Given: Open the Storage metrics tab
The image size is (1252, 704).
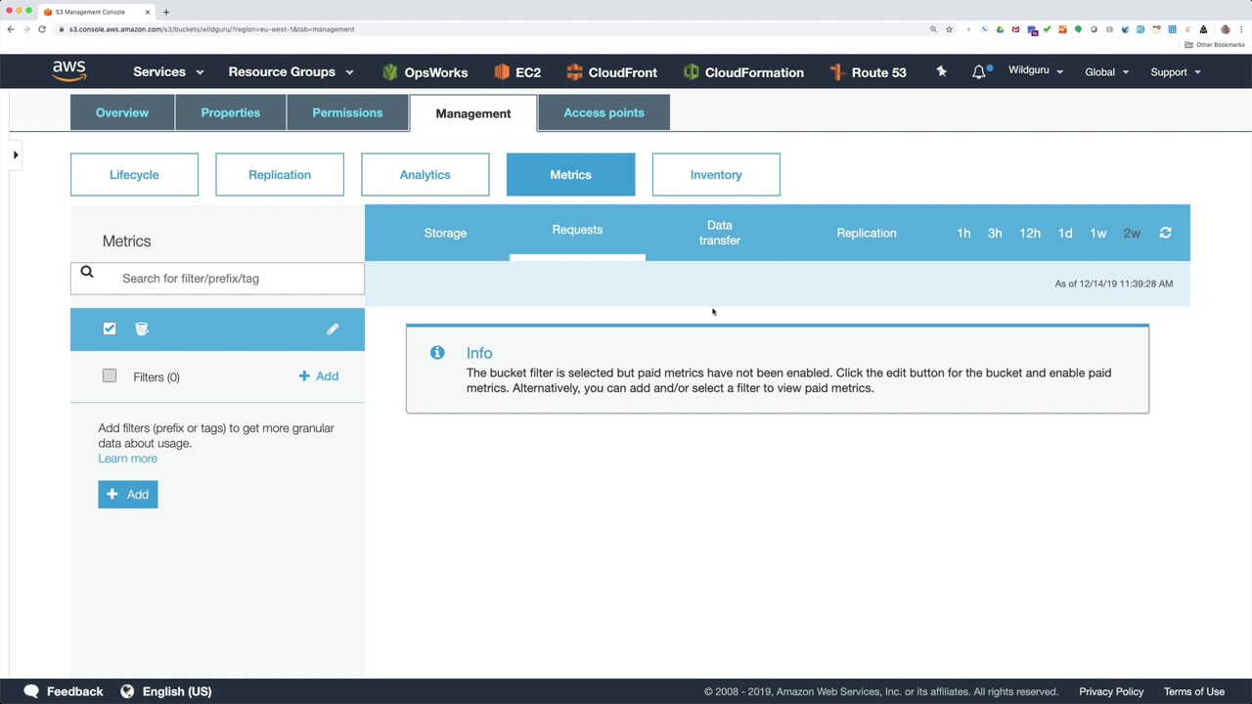Looking at the screenshot, I should click(x=445, y=233).
